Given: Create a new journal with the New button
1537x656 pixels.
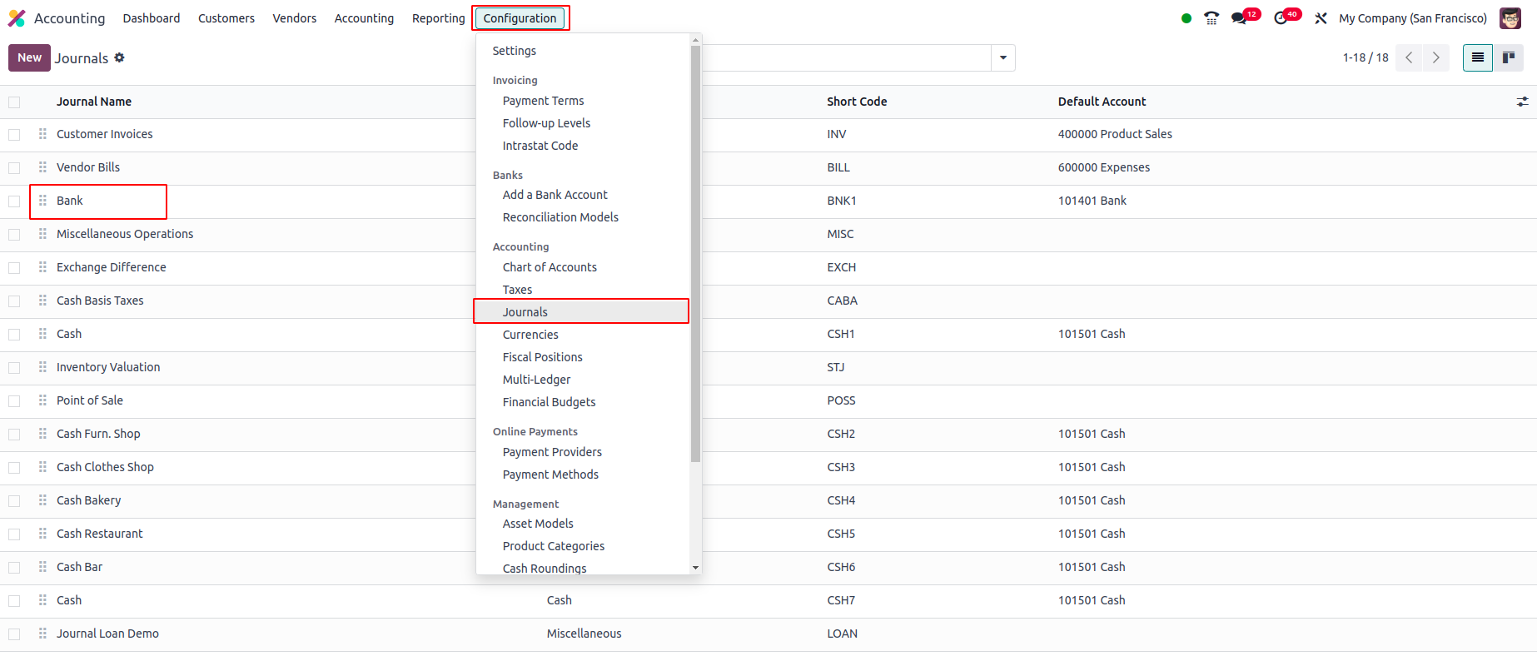Looking at the screenshot, I should click(29, 57).
